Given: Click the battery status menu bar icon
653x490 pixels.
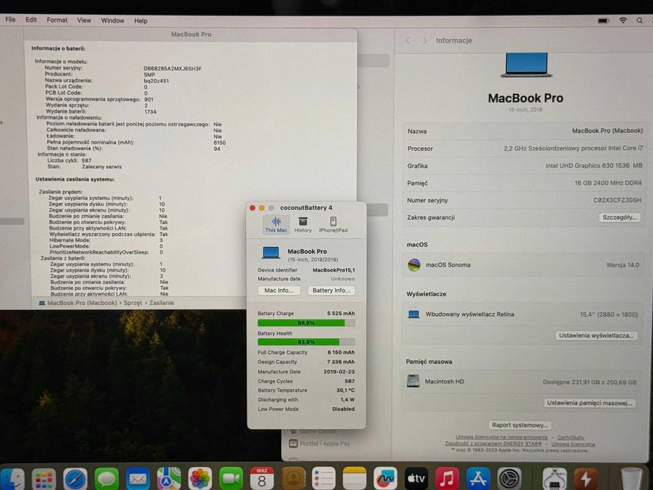Looking at the screenshot, I should point(603,20).
